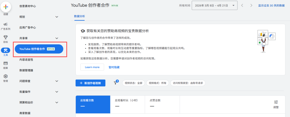290x117 pixels.
Task: Expand the 共享库 menu section
Action: pos(57,38)
